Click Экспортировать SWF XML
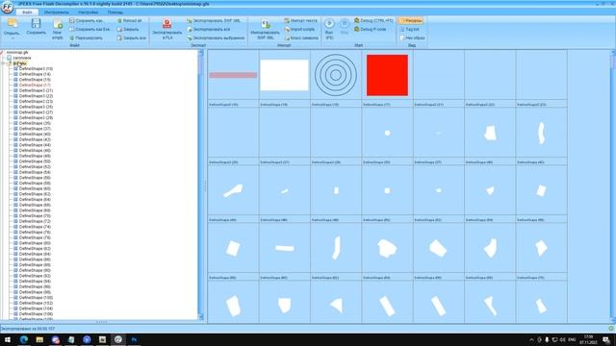 click(x=214, y=20)
